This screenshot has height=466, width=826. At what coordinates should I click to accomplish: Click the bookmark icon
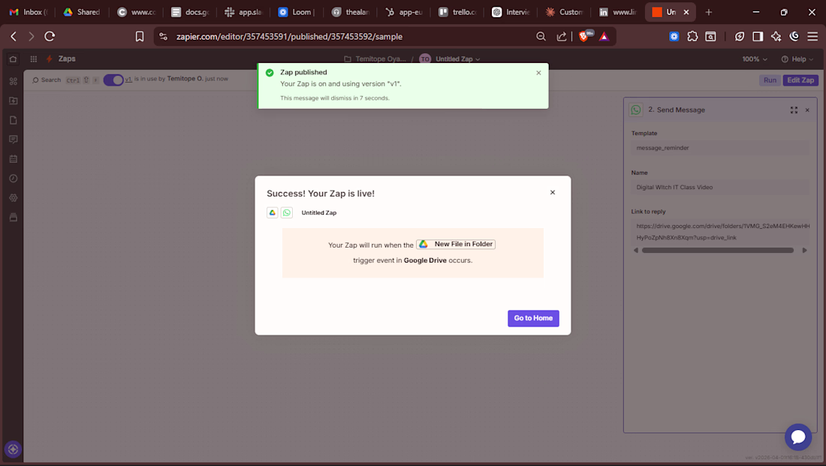coord(140,36)
